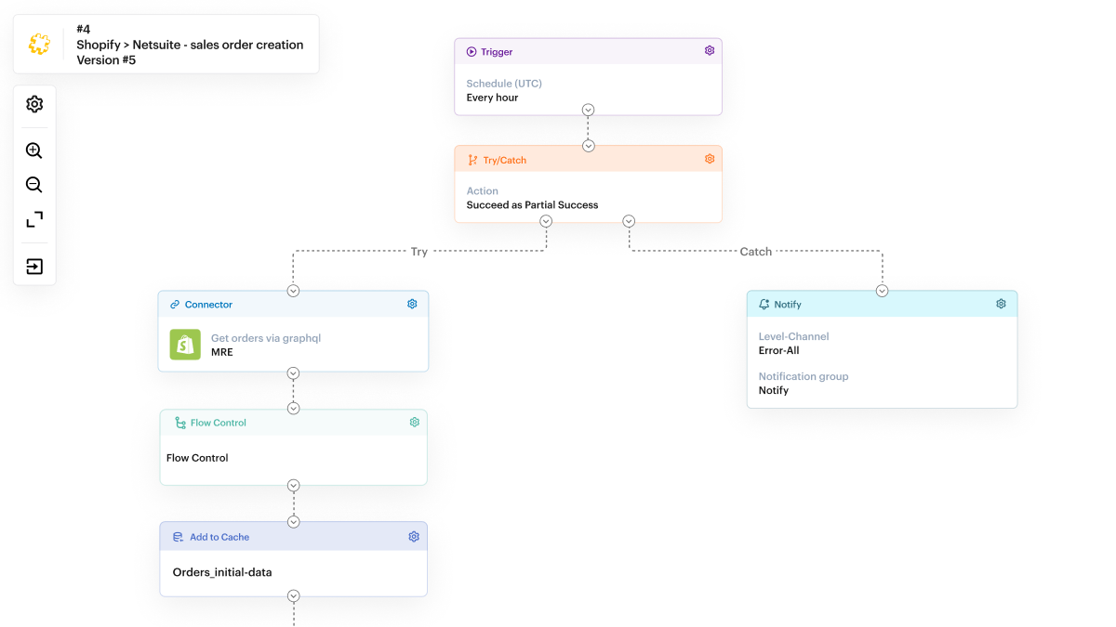Expand the Catch branch chevron under Try/Catch
The image size is (1116, 627).
pos(629,221)
